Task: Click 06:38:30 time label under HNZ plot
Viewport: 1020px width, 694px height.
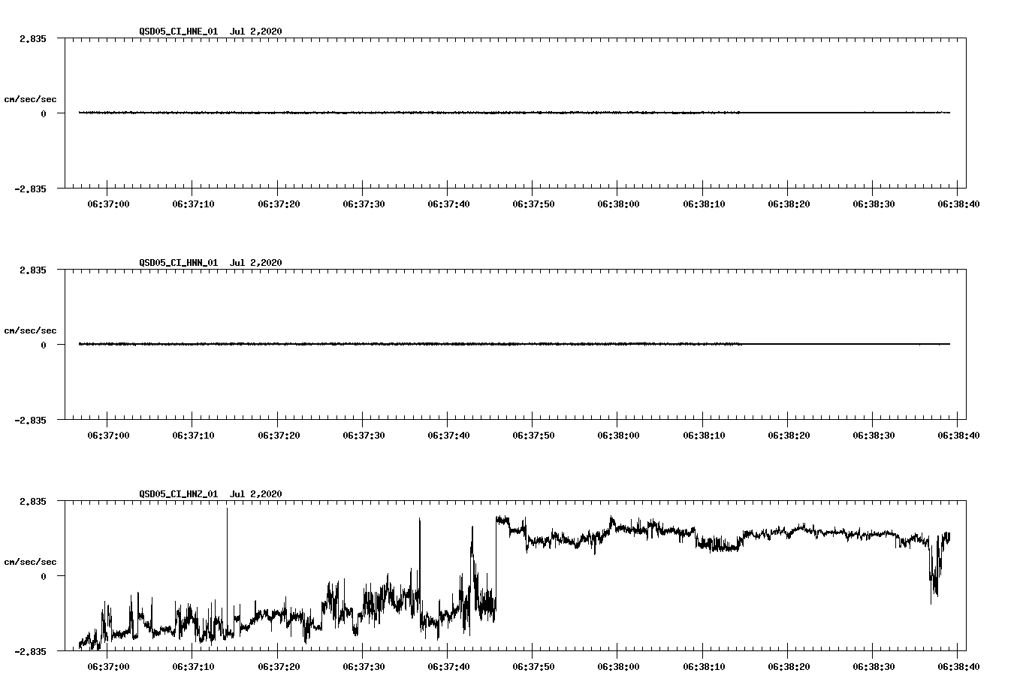Action: point(874,666)
